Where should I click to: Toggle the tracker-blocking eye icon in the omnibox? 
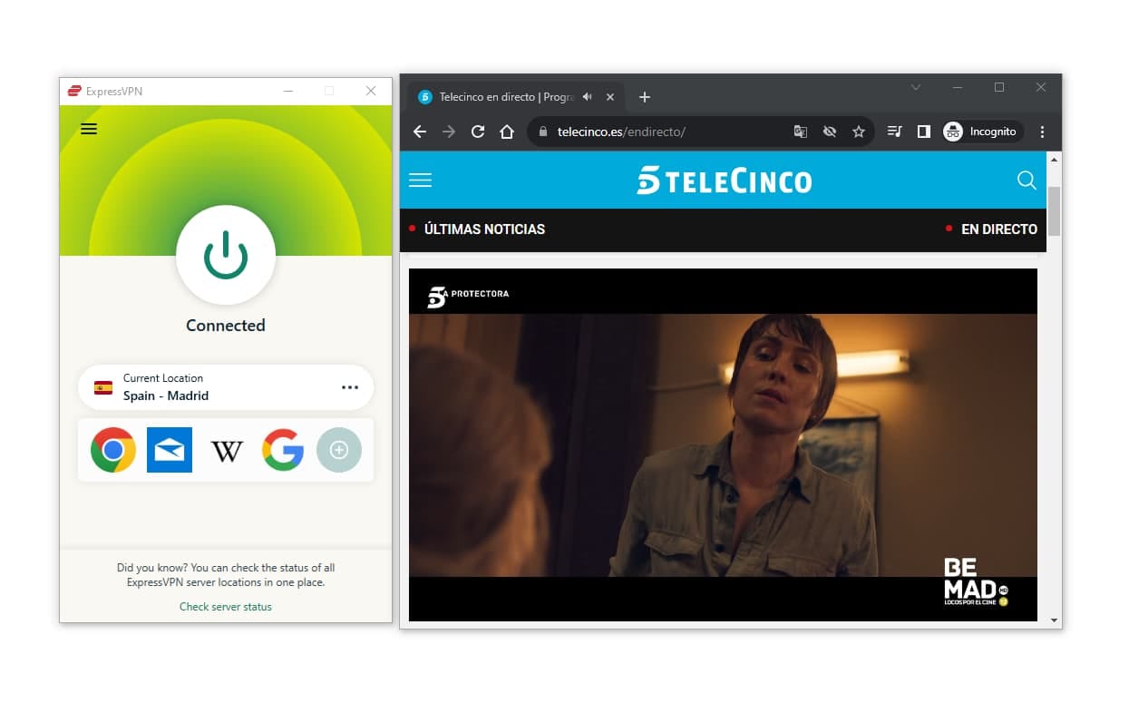pos(830,132)
